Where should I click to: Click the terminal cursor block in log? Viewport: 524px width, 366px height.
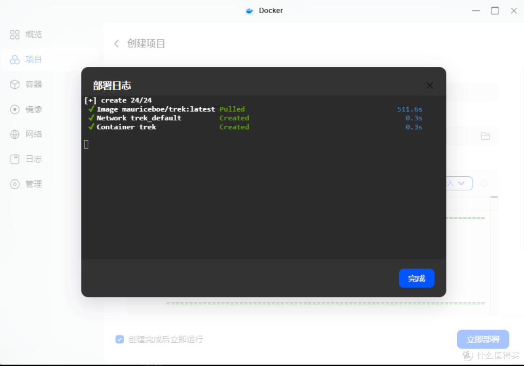(86, 144)
